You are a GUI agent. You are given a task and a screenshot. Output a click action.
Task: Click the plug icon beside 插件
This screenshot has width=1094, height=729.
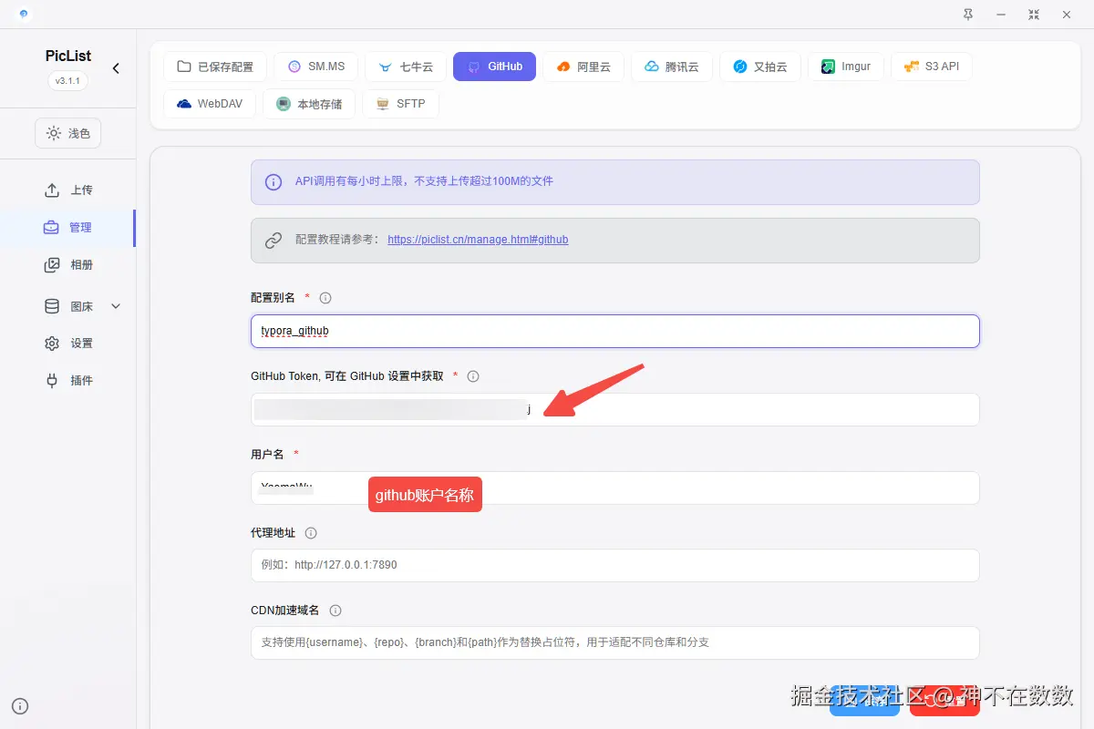52,381
